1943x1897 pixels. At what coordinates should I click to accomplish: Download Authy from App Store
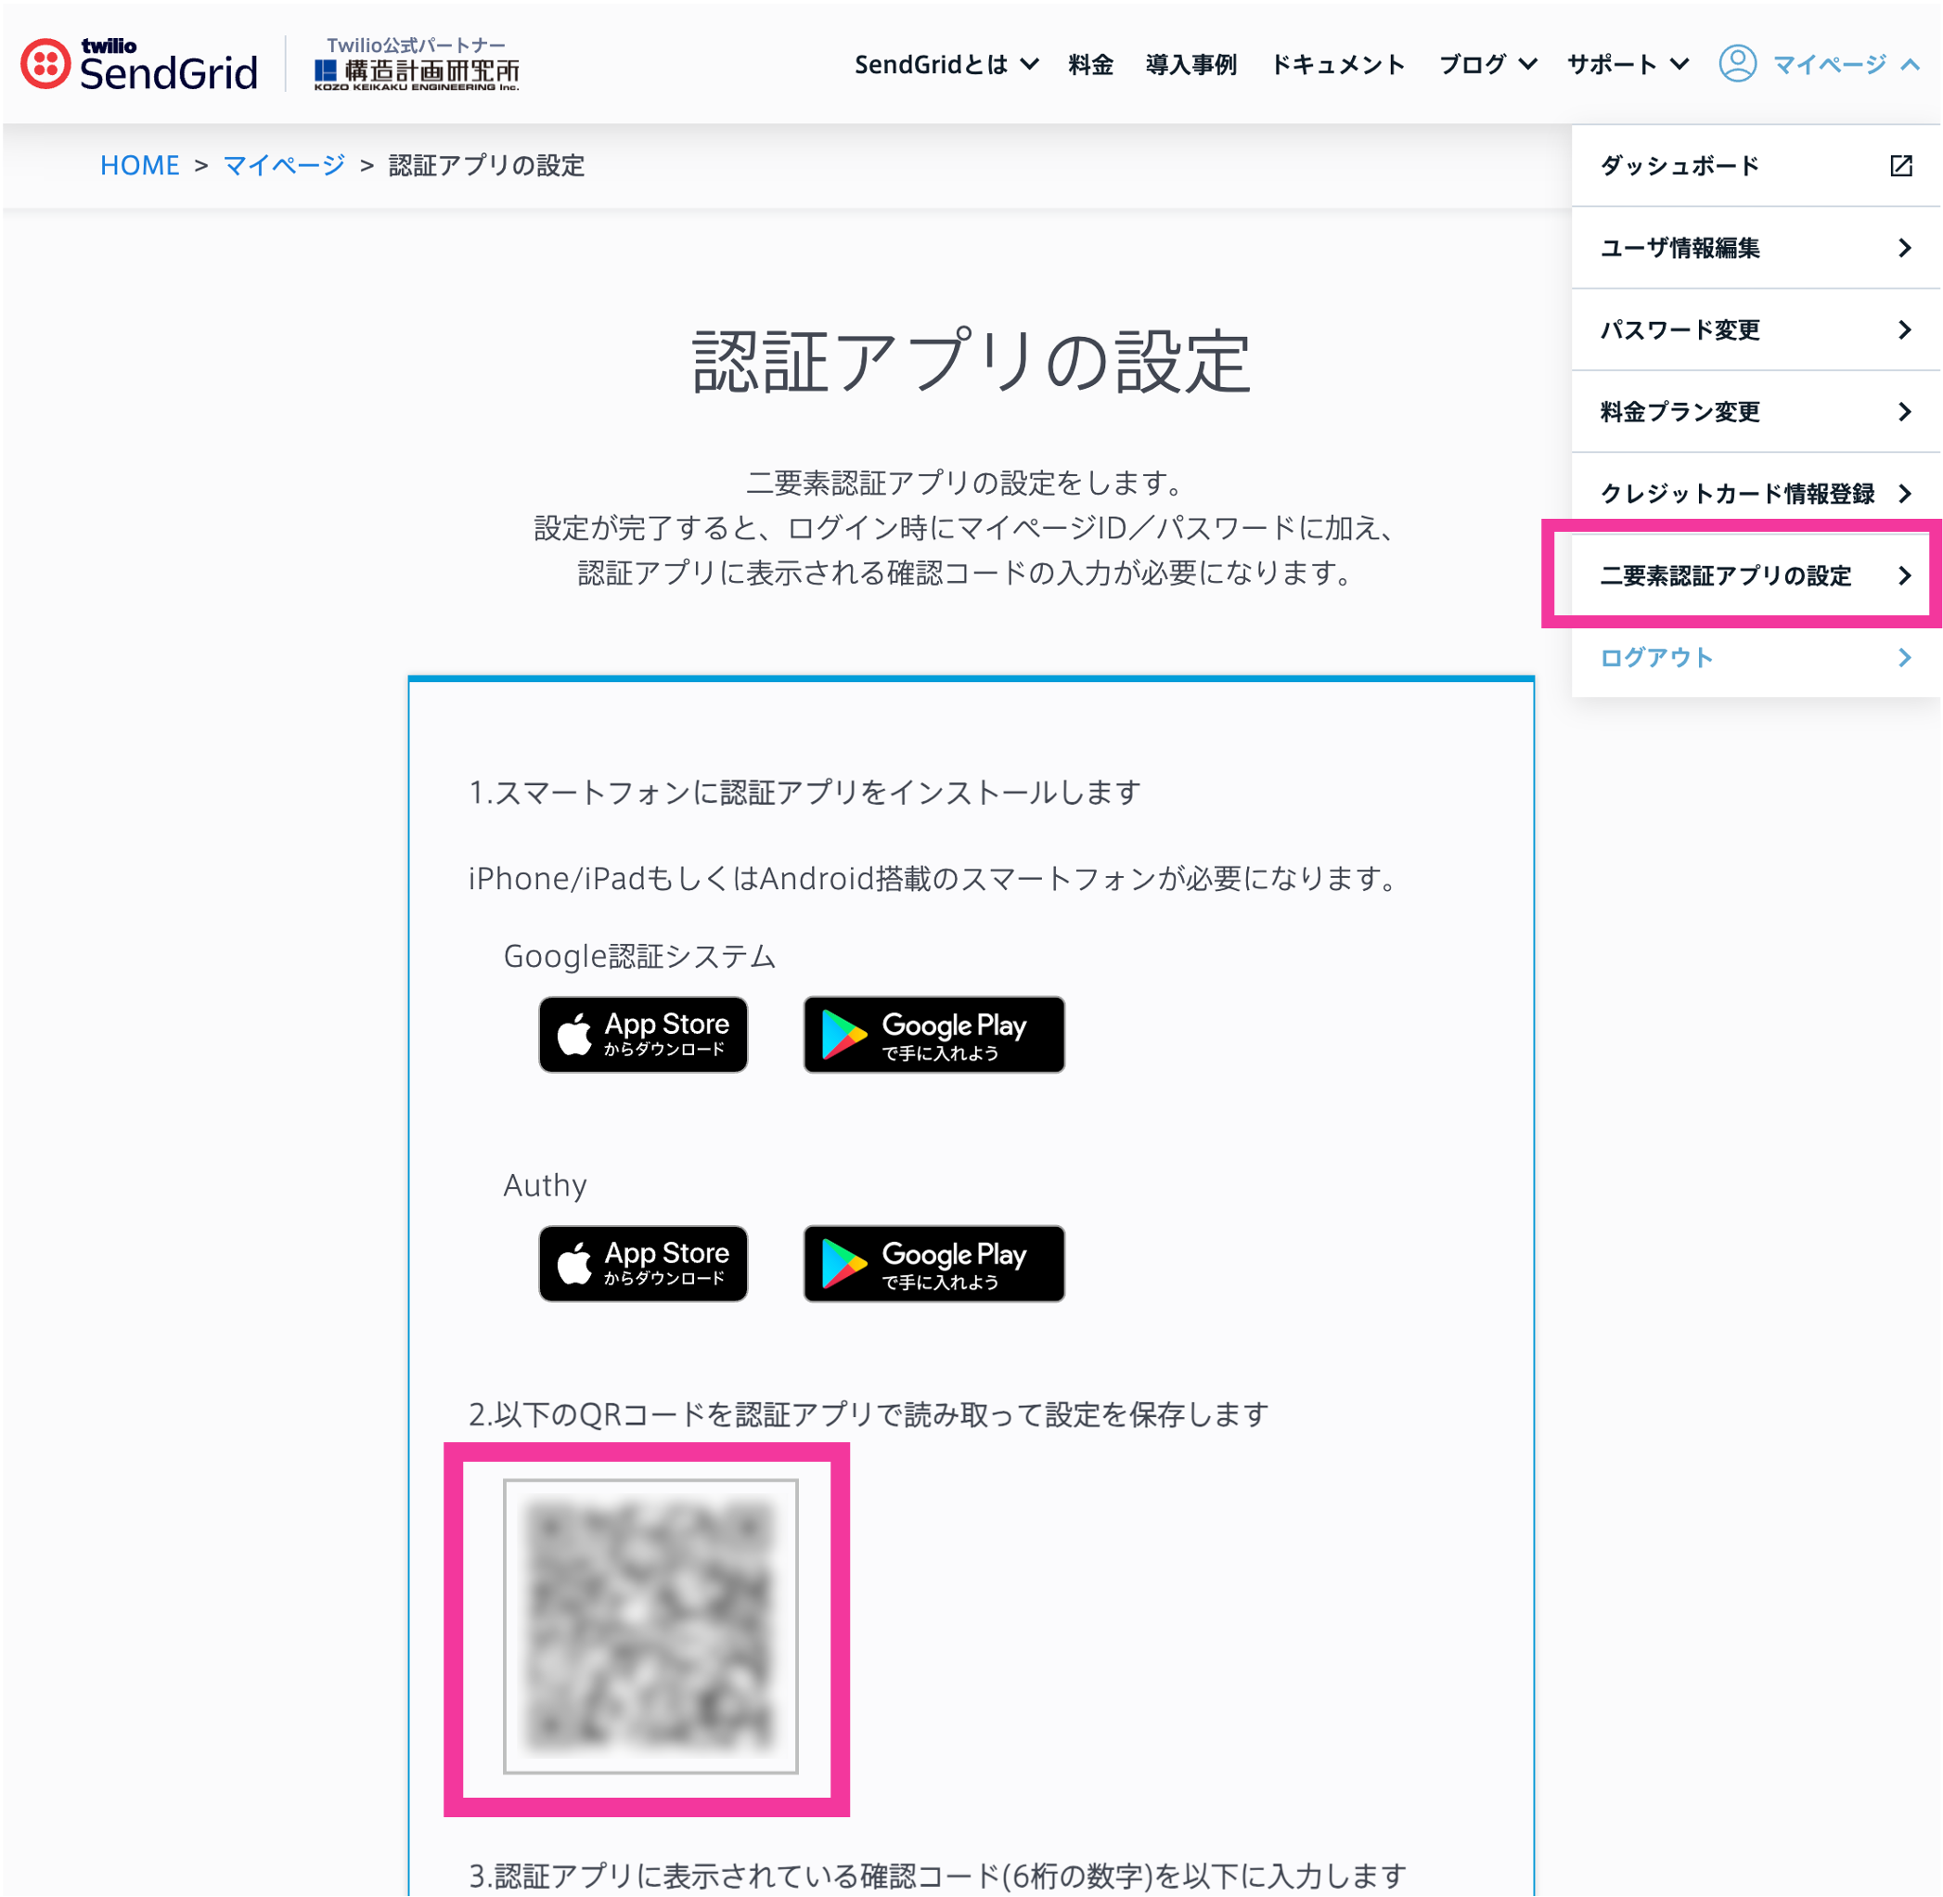tap(642, 1263)
